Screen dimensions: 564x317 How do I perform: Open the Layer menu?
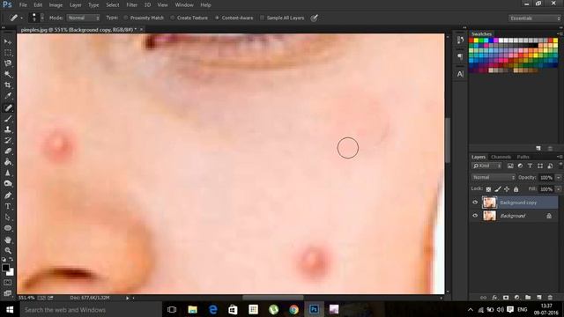pyautogui.click(x=76, y=5)
